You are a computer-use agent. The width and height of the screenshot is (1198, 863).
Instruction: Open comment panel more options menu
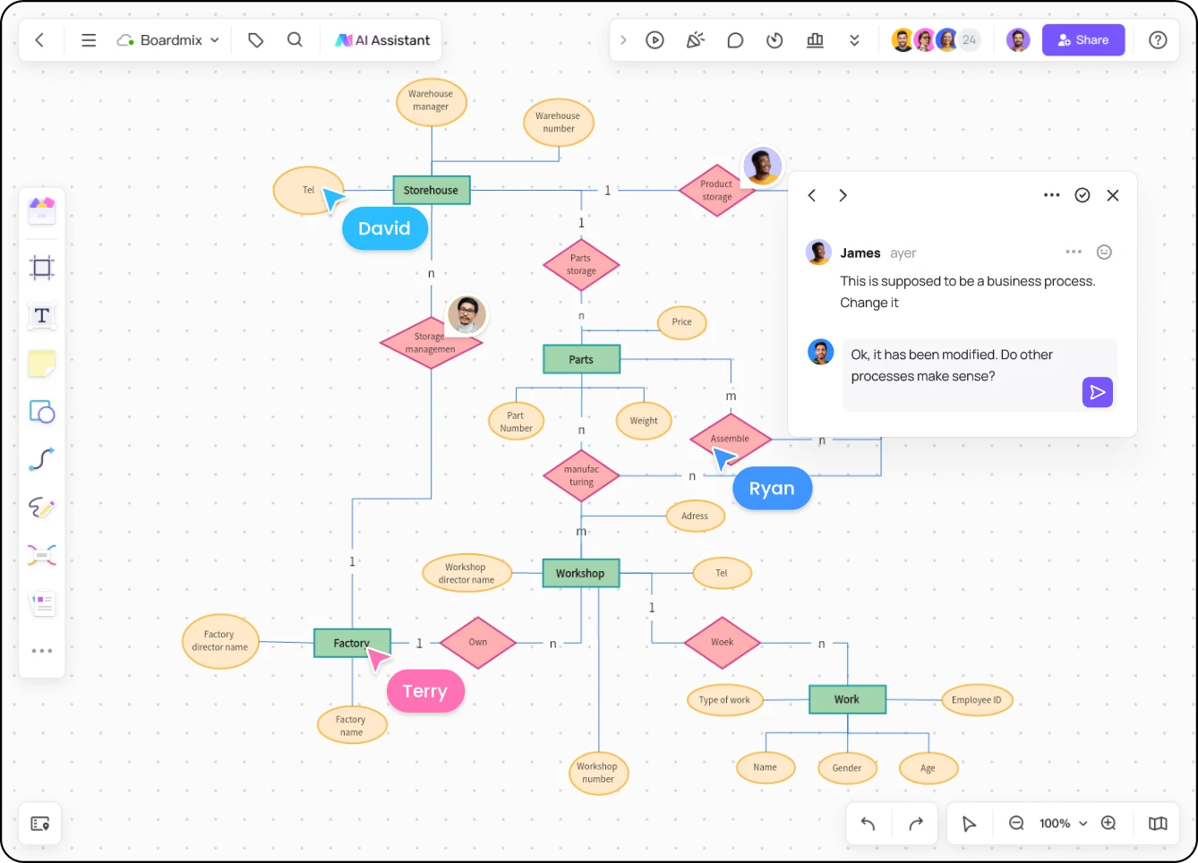point(1052,195)
